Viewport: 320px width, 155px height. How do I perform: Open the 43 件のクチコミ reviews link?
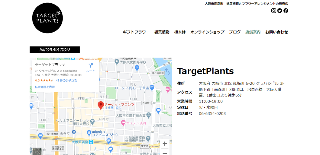click(x=66, y=80)
